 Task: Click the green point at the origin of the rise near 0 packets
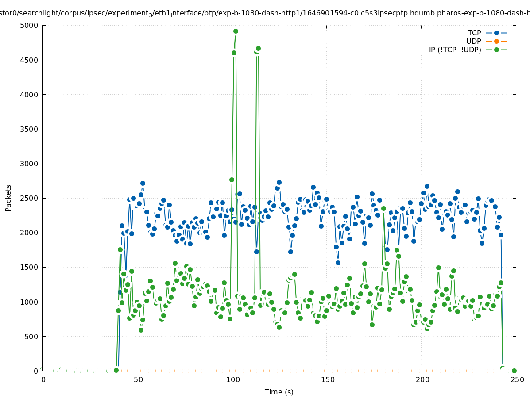coord(116,370)
